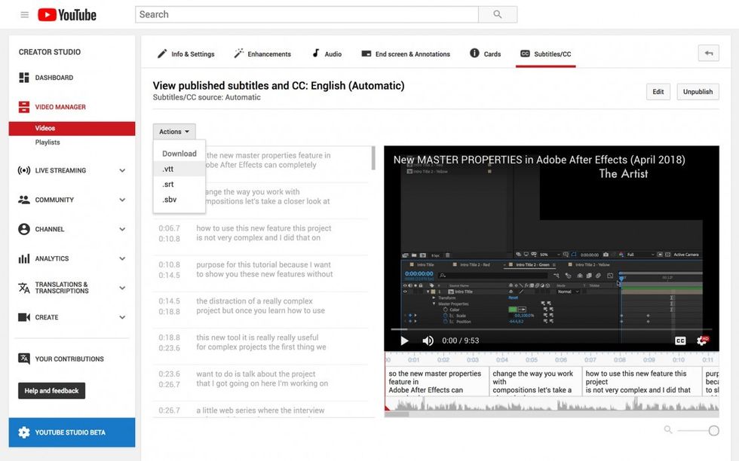Open End screen & Annotations tab
The height and width of the screenshot is (461, 739).
click(x=406, y=53)
